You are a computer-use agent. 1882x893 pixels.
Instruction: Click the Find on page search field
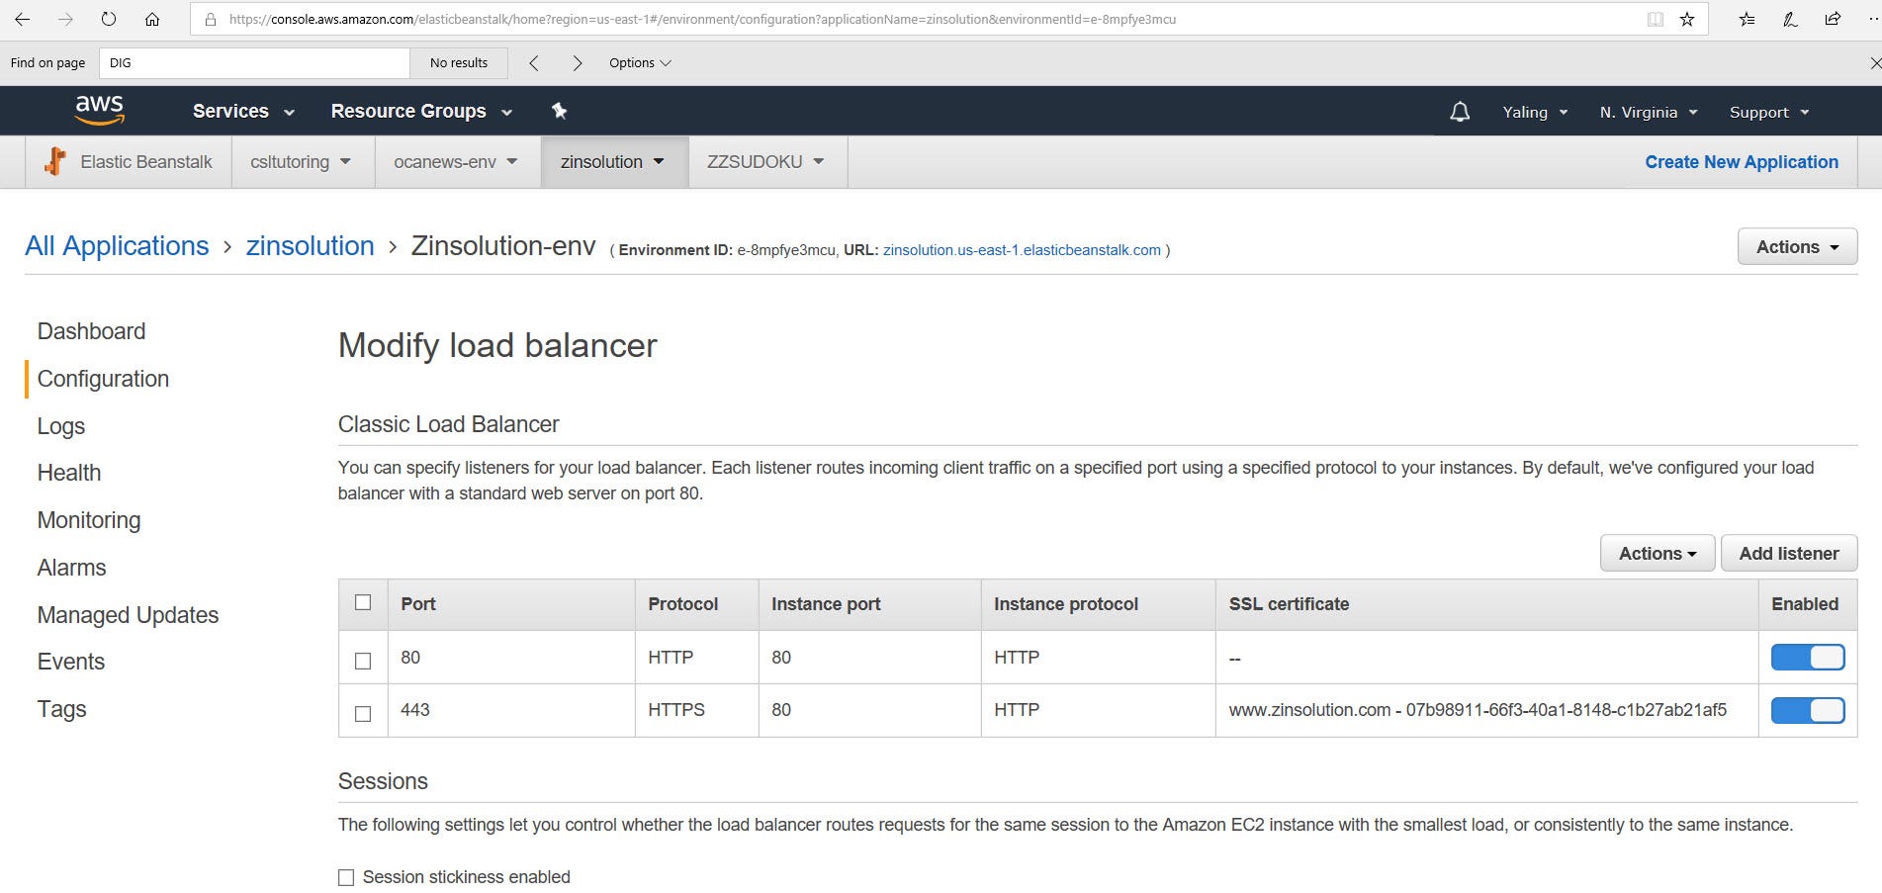point(254,63)
